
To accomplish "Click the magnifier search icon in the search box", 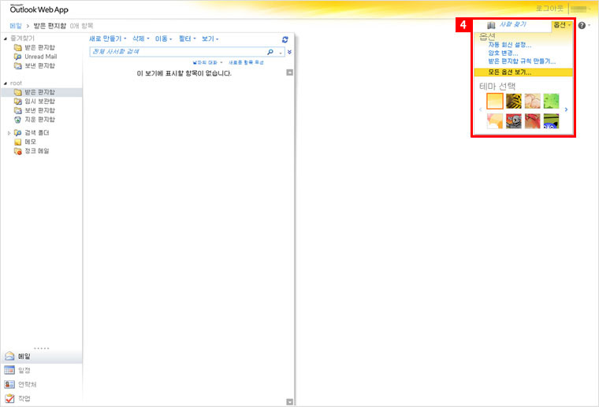I will pyautogui.click(x=270, y=52).
